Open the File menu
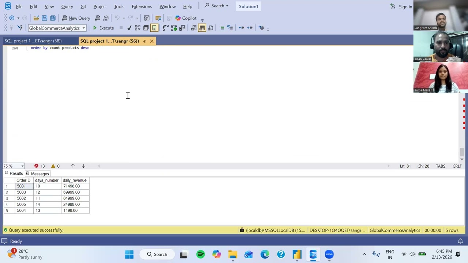The height and width of the screenshot is (263, 468). click(x=19, y=7)
